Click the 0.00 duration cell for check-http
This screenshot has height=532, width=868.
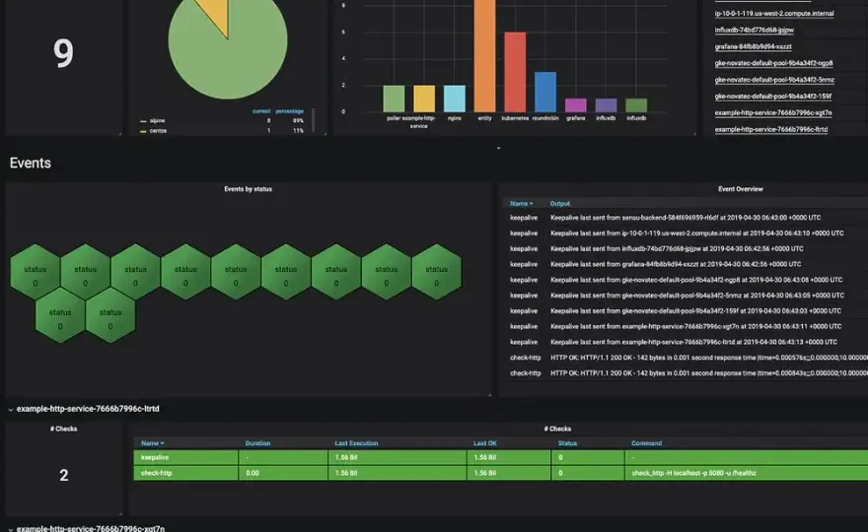click(283, 473)
